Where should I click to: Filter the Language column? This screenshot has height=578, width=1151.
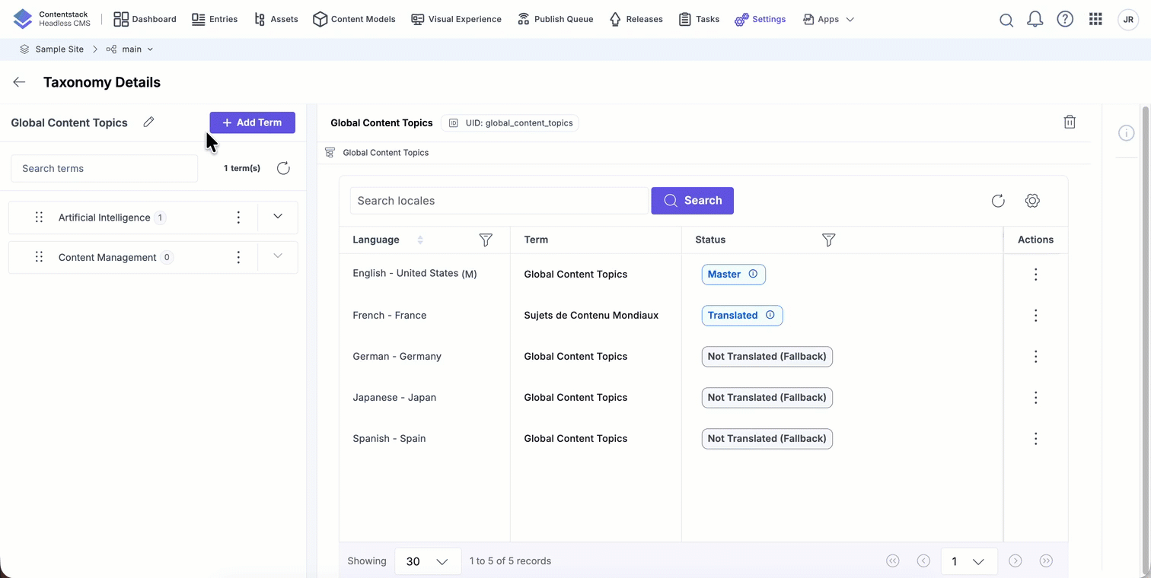click(486, 240)
